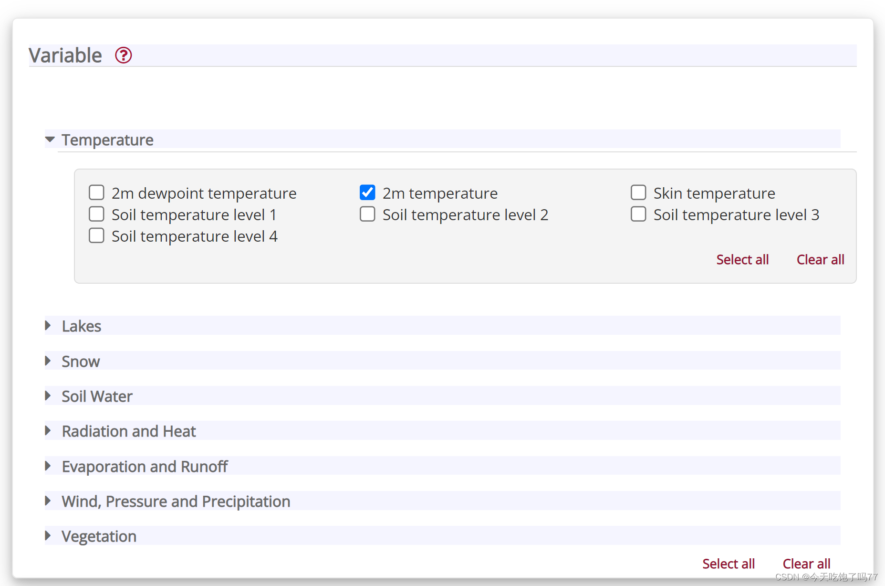
Task: Check 2m dewpoint temperature checkbox
Action: click(x=96, y=192)
